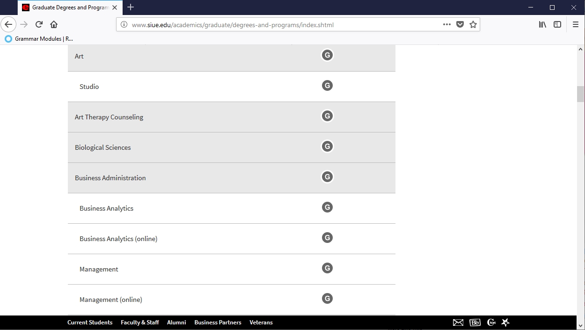Open the Faculty & Staff link
This screenshot has height=330, width=585.
tap(139, 323)
